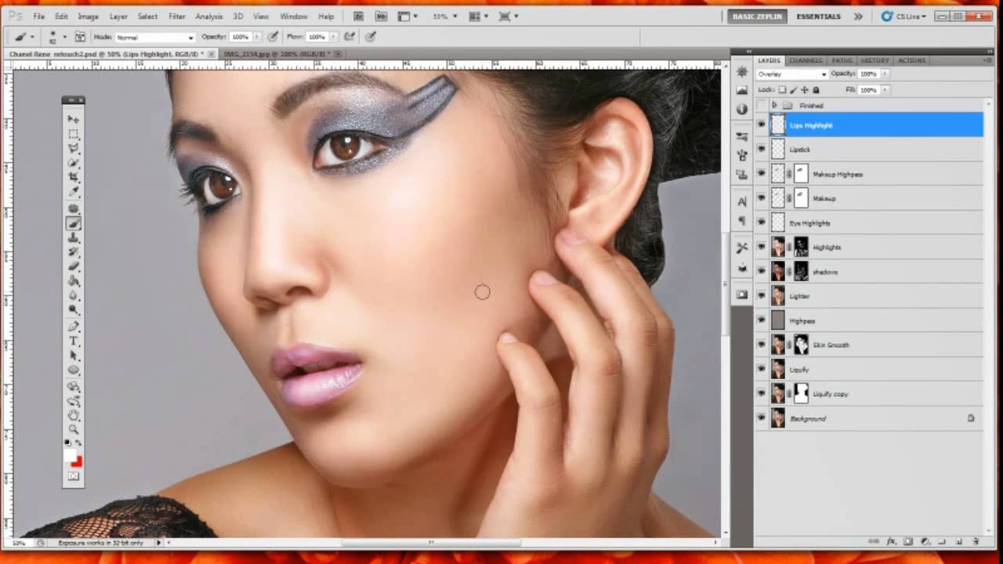Open the Analysis menu
Screen dimensions: 1003x564
(208, 16)
